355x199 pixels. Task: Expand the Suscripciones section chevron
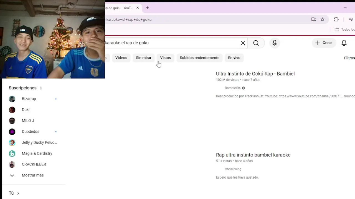(x=41, y=88)
